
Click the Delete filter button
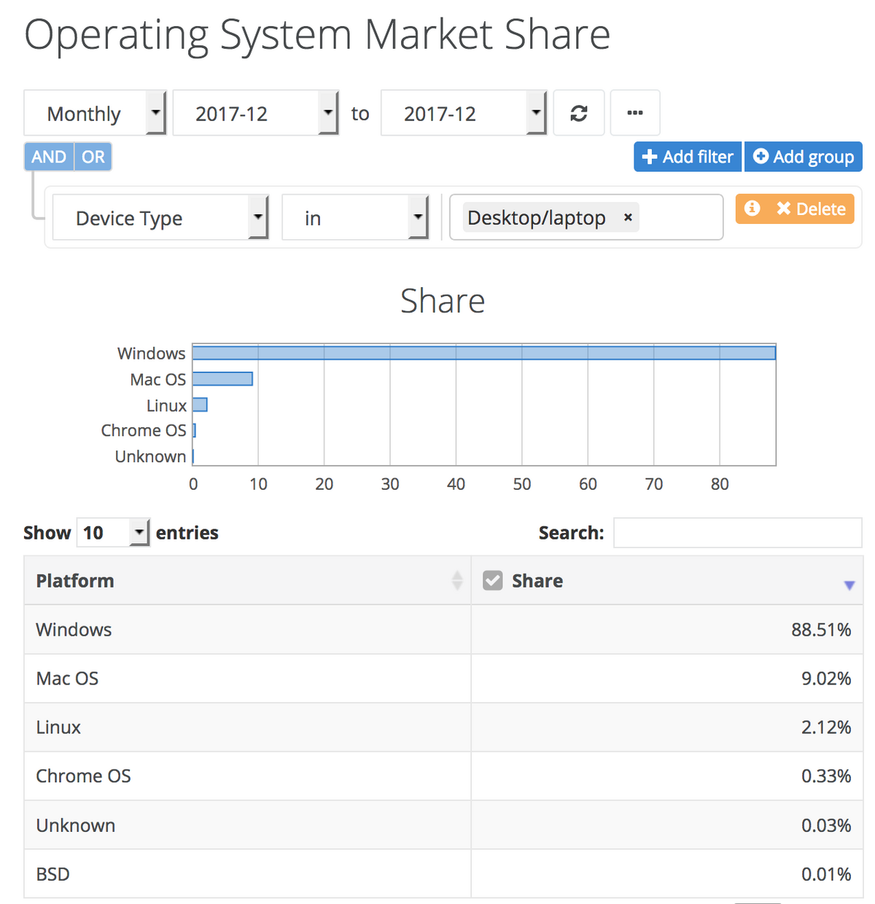point(811,209)
